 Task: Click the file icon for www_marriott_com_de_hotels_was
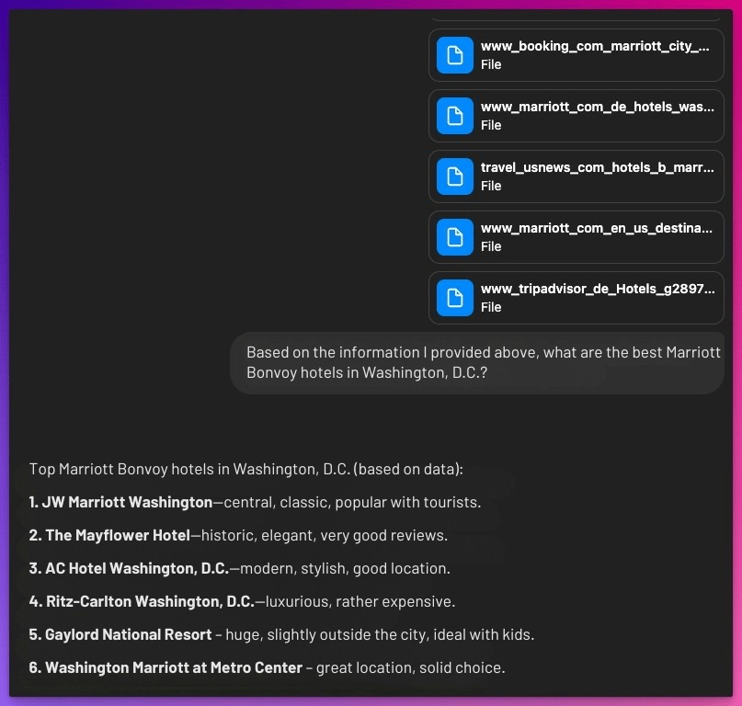click(x=455, y=116)
